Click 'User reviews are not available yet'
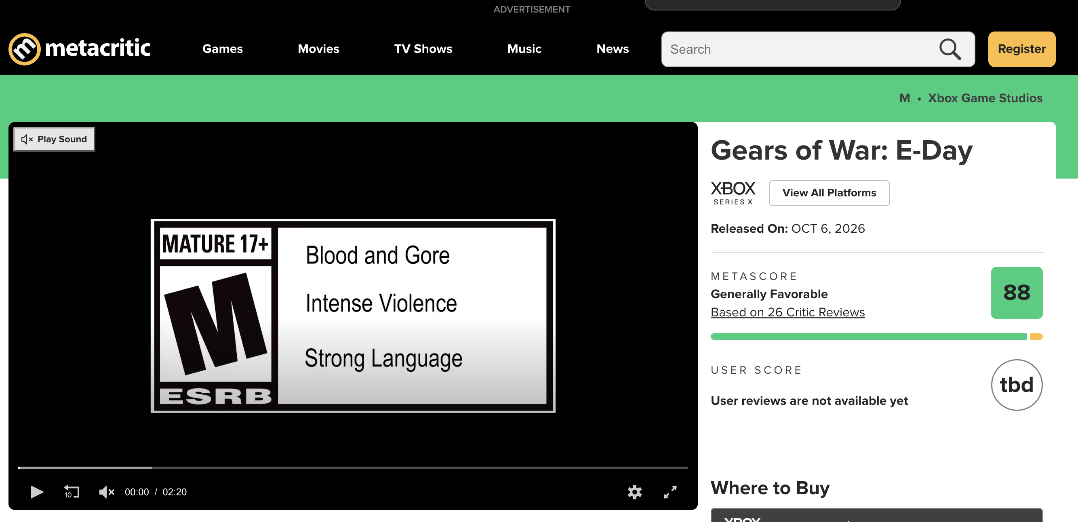The image size is (1078, 522). (x=809, y=401)
